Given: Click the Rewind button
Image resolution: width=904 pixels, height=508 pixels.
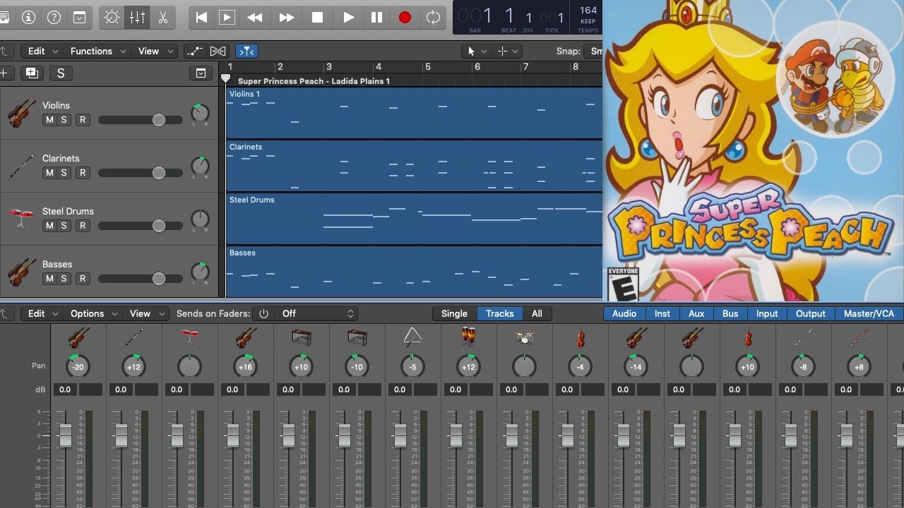Looking at the screenshot, I should click(255, 18).
